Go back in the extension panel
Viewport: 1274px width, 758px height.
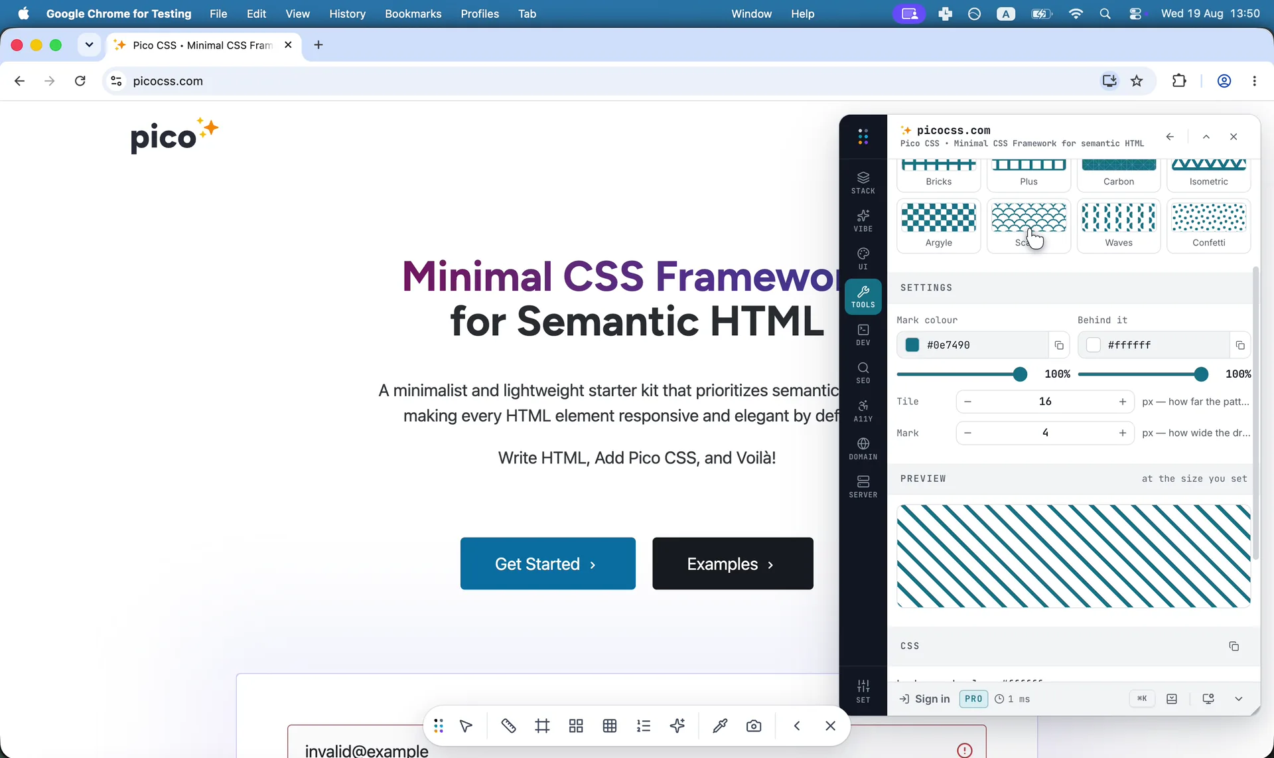pos(1170,137)
